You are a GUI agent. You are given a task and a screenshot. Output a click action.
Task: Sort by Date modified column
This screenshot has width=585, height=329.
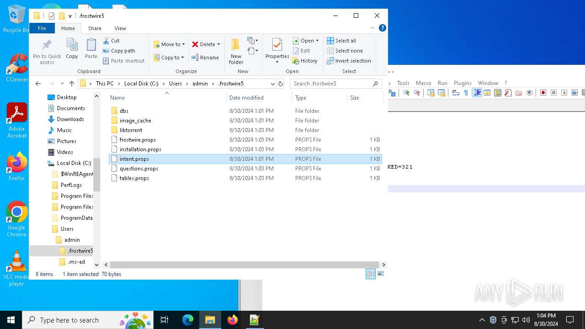point(259,98)
